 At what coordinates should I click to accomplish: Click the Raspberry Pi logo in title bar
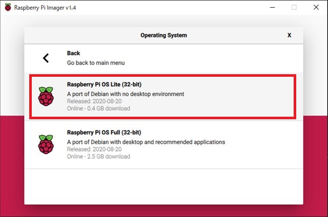tap(8, 7)
